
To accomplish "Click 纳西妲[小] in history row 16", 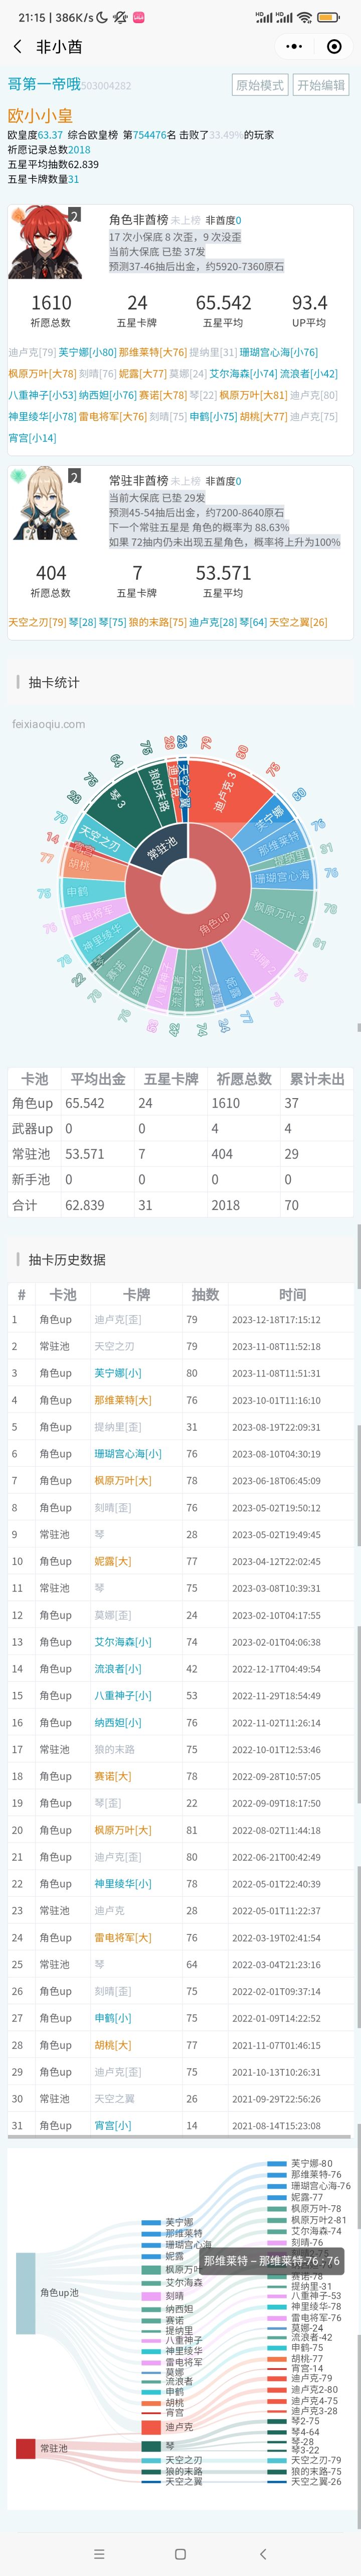I will 118,1722.
